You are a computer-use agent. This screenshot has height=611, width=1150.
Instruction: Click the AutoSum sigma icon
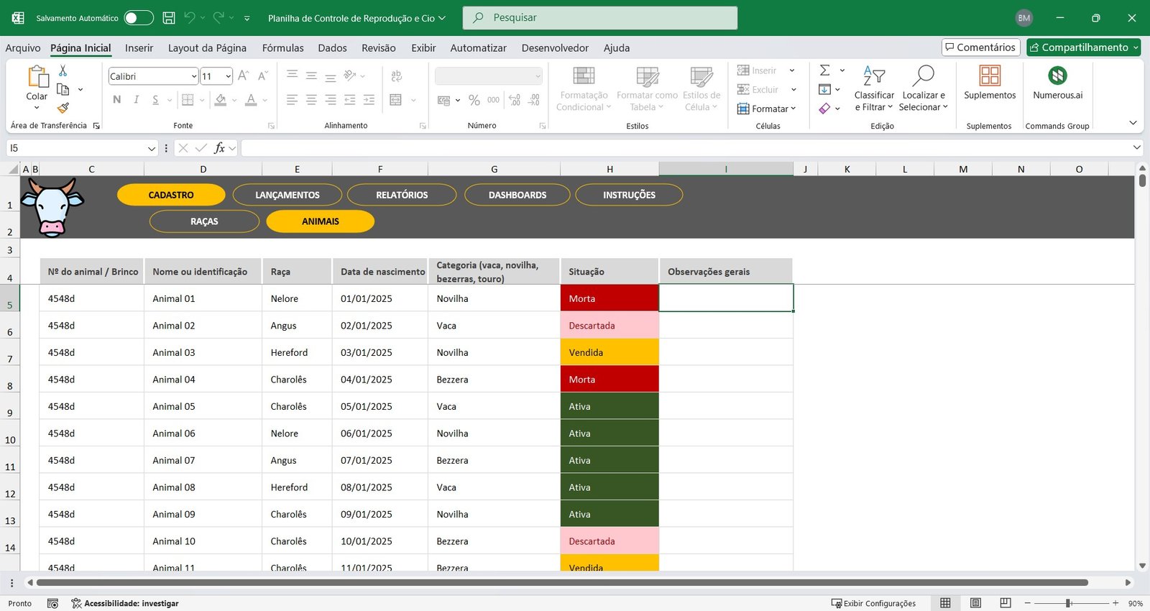coord(825,70)
